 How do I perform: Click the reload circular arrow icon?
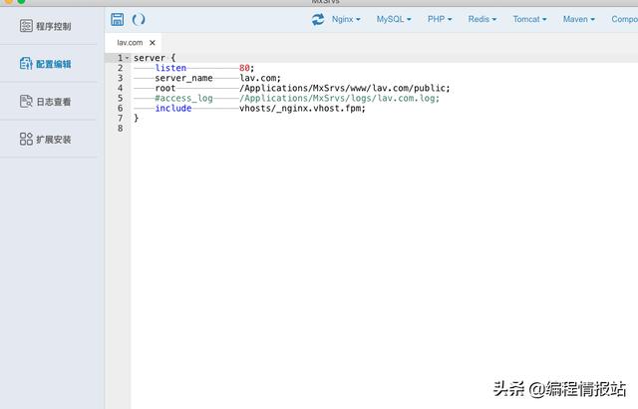(x=139, y=19)
